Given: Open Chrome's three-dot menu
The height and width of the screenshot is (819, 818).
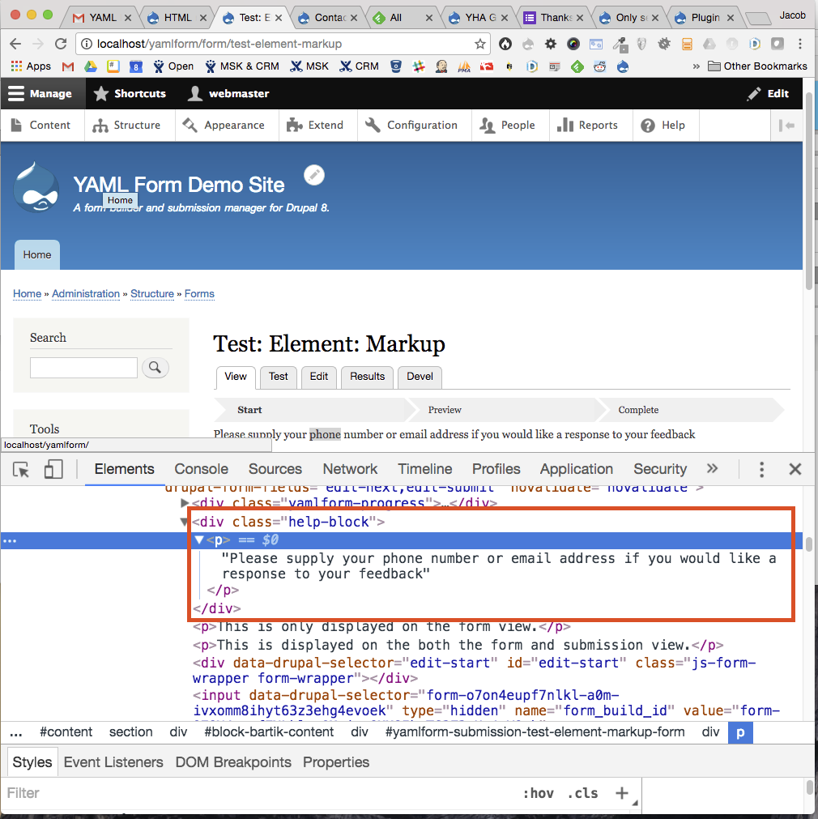Looking at the screenshot, I should (x=799, y=44).
